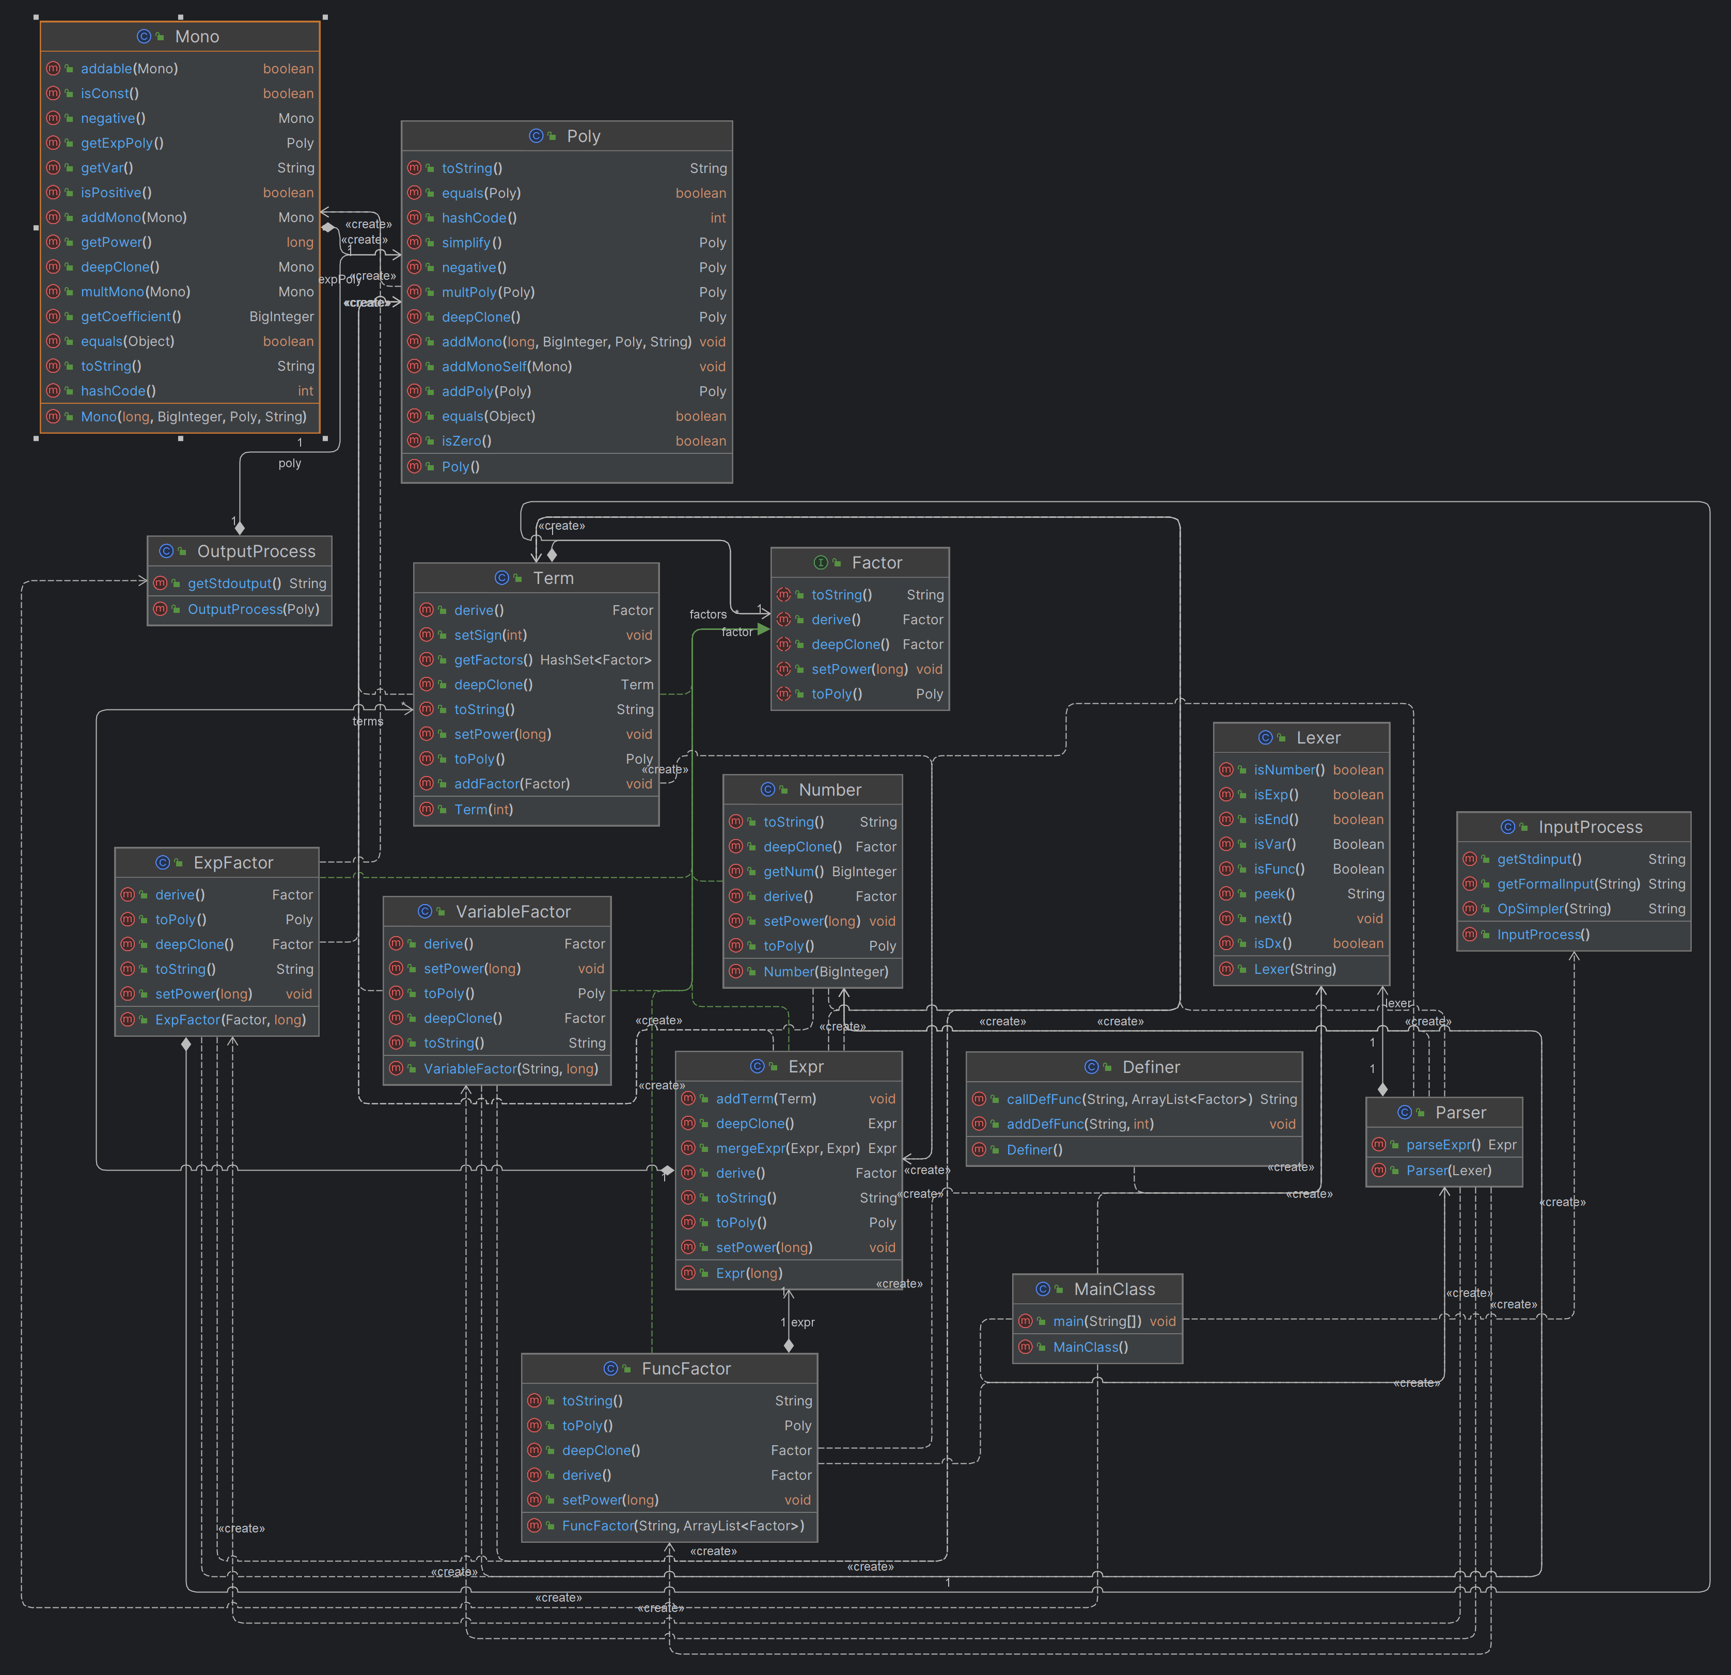1731x1675 pixels.
Task: Select the ExpFactor(Factor, long) constructor
Action: (x=216, y=1020)
